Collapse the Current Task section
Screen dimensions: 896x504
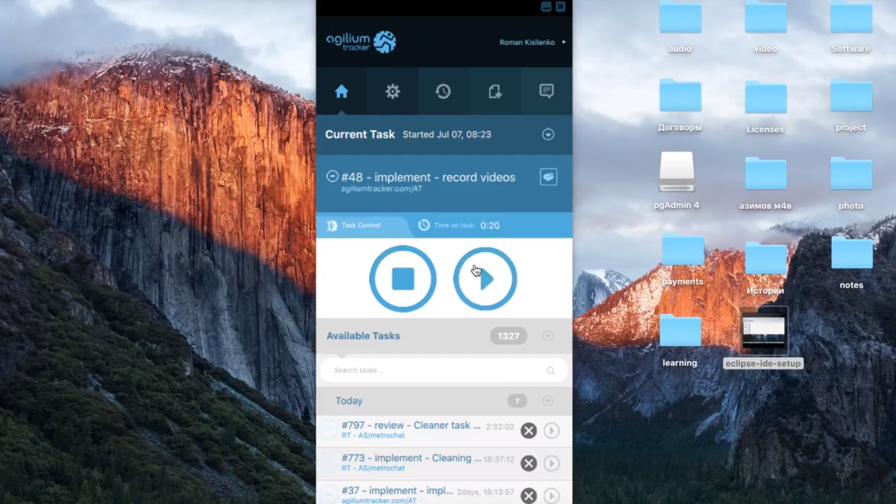coord(548,134)
